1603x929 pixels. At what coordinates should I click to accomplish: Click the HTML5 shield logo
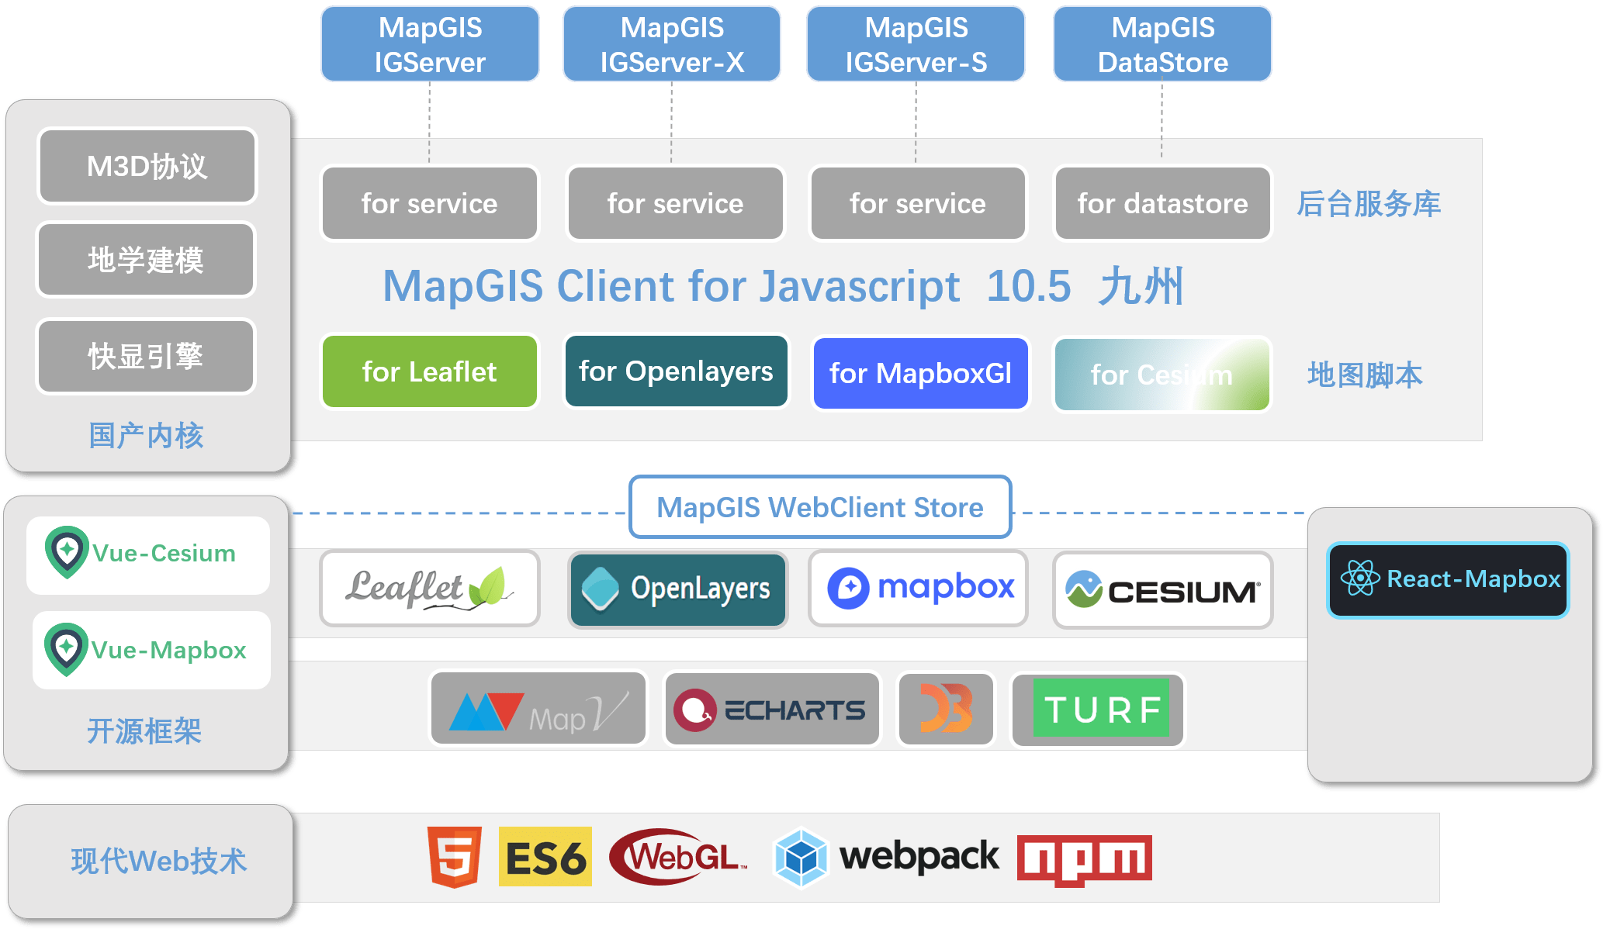455,857
